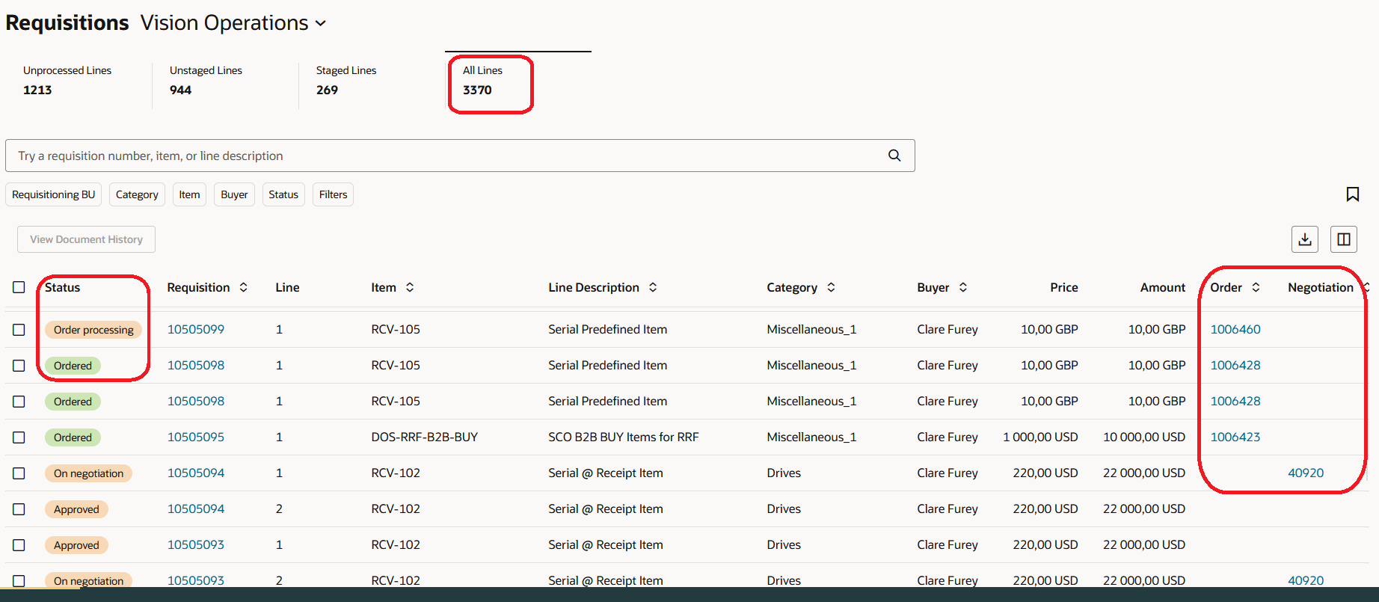Click View Document History button
Screen dimensions: 1379x602
click(86, 239)
